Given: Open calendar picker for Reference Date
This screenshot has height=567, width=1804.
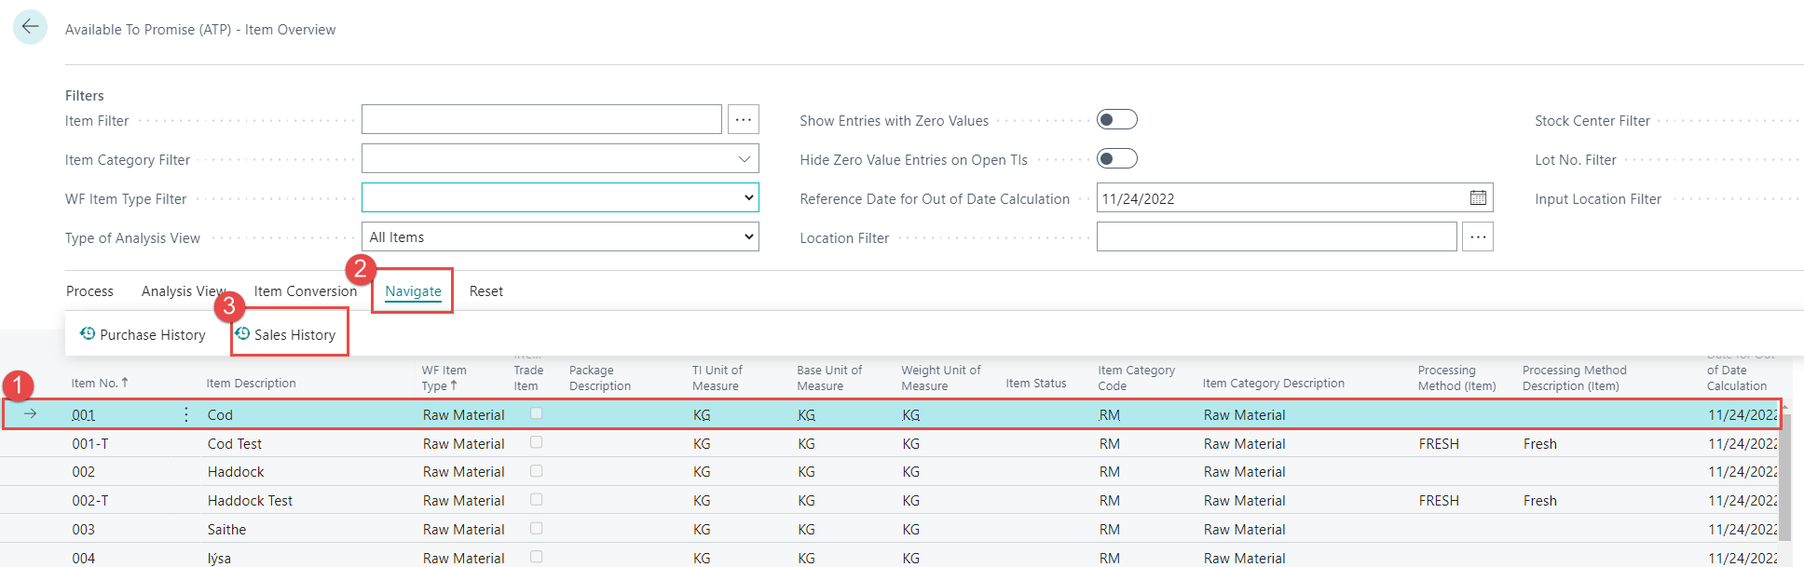Looking at the screenshot, I should (x=1478, y=198).
